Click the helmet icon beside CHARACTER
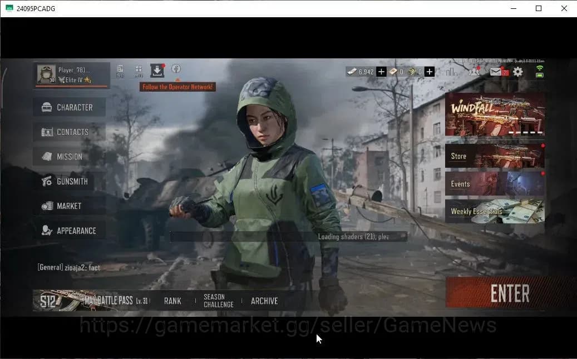 [x=47, y=107]
